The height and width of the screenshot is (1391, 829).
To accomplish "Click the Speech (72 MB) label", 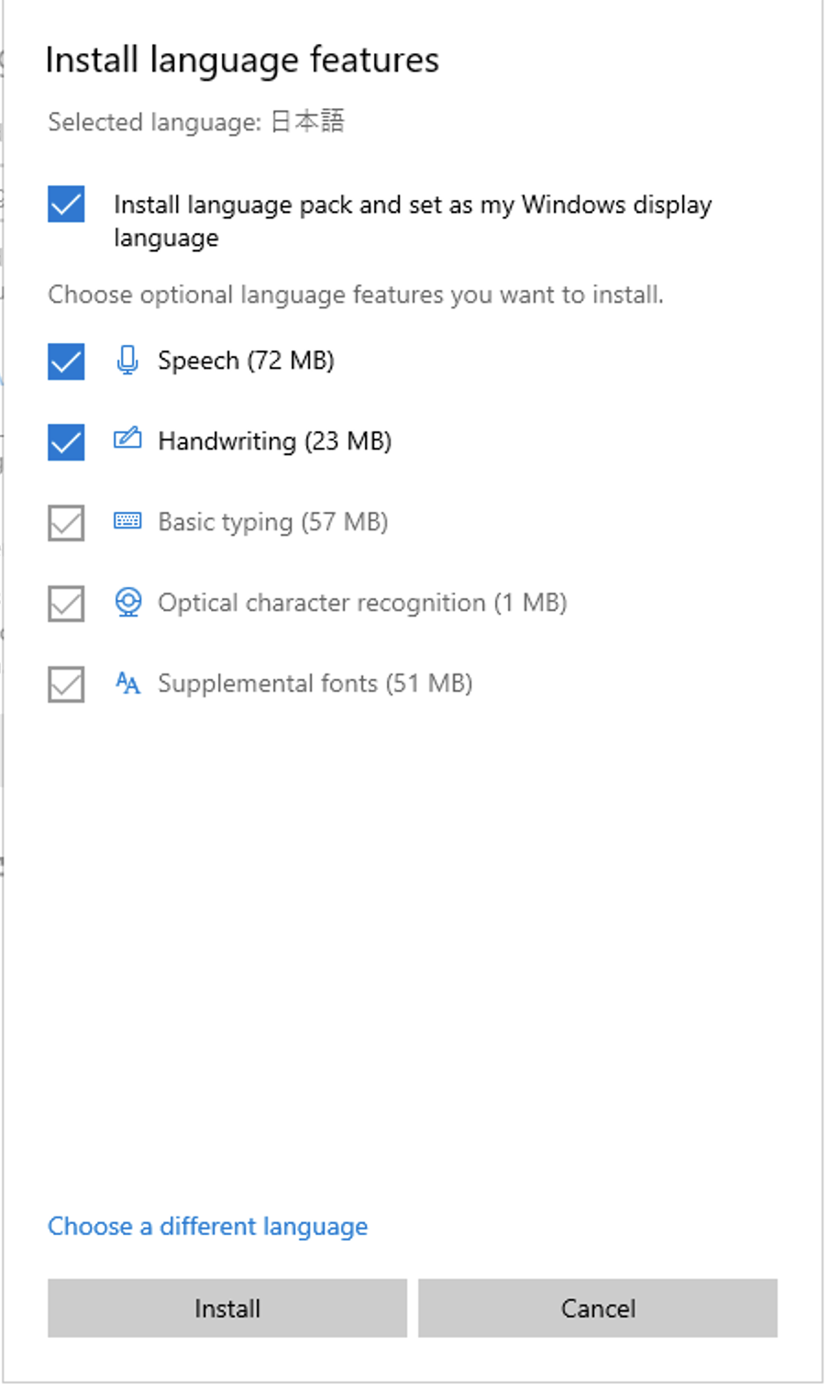I will [246, 361].
